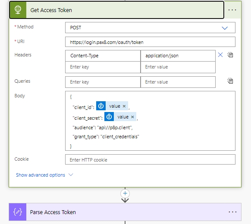Switch Queries to text mode icon
This screenshot has height=224, width=251.
click(230, 81)
